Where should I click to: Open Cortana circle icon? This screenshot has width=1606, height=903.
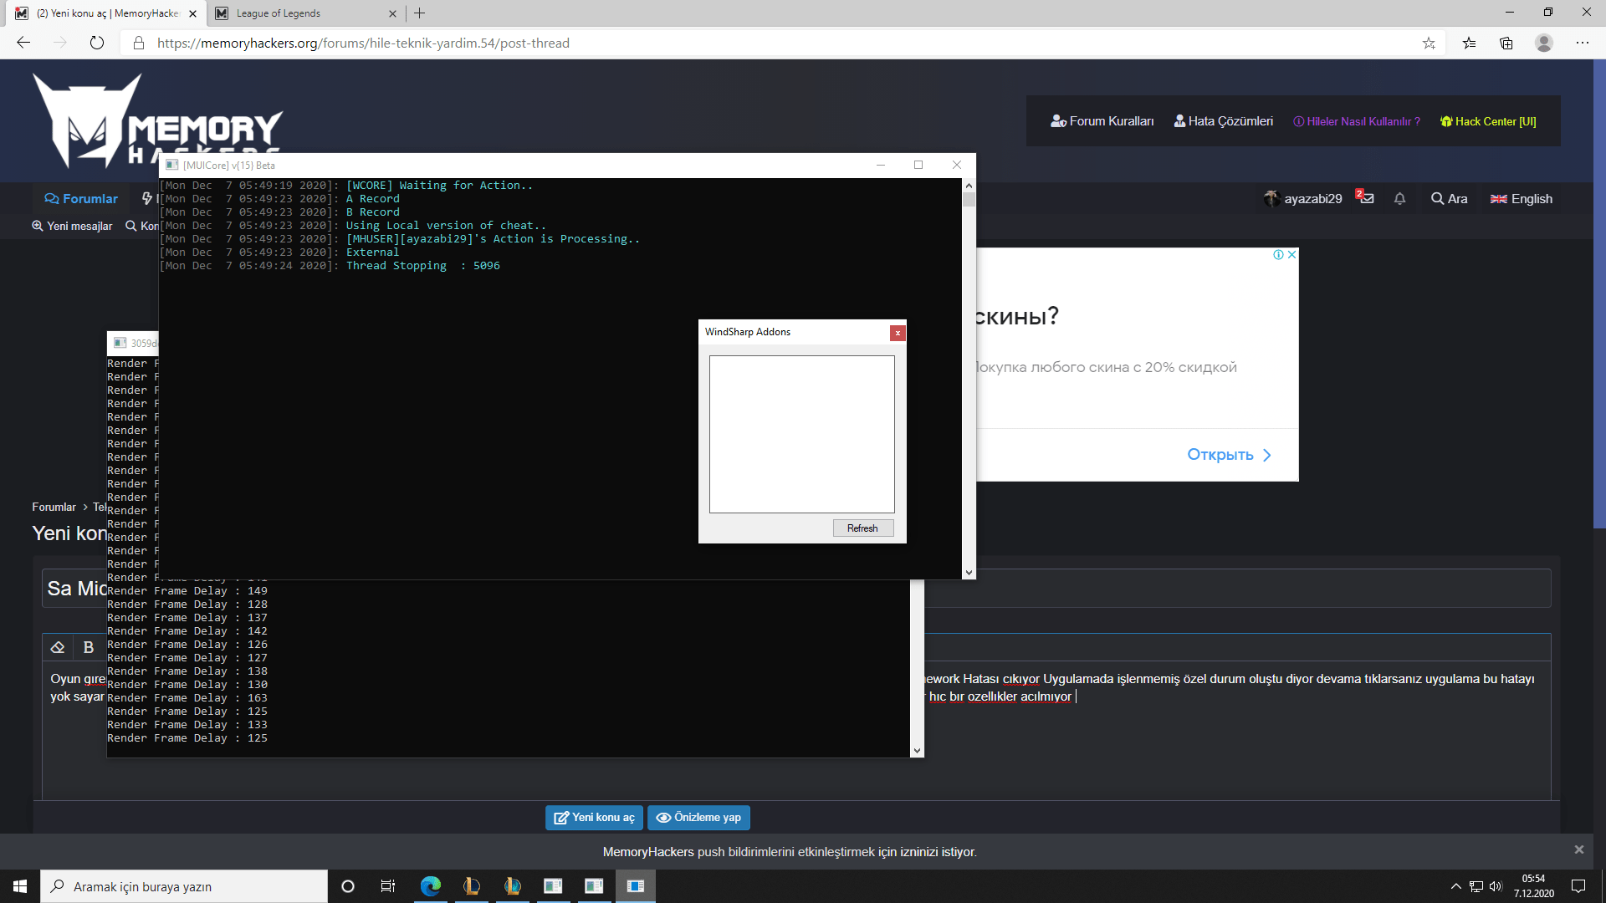[348, 886]
